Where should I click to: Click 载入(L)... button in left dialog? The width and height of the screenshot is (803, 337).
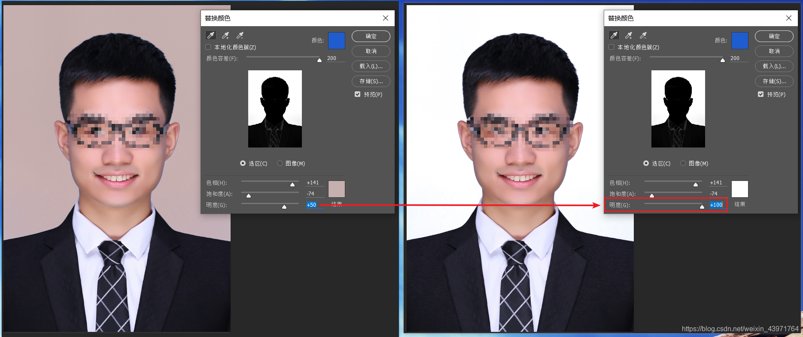coord(371,66)
